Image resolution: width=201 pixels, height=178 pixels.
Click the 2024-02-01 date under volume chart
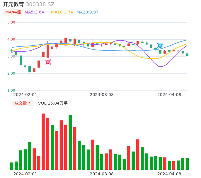(25, 174)
